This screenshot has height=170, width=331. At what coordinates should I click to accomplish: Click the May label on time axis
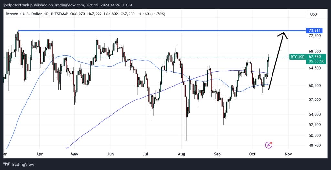coord(75,154)
